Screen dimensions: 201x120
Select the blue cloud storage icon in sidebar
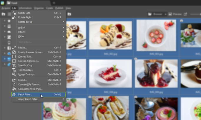point(9,53)
